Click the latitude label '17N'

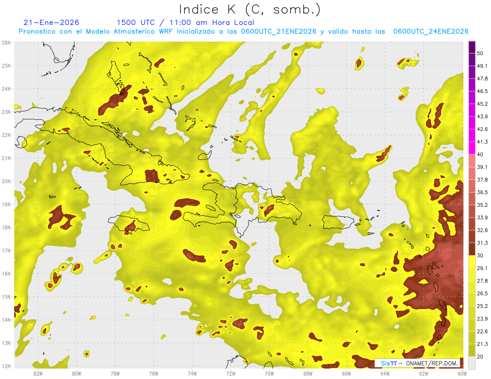point(6,251)
